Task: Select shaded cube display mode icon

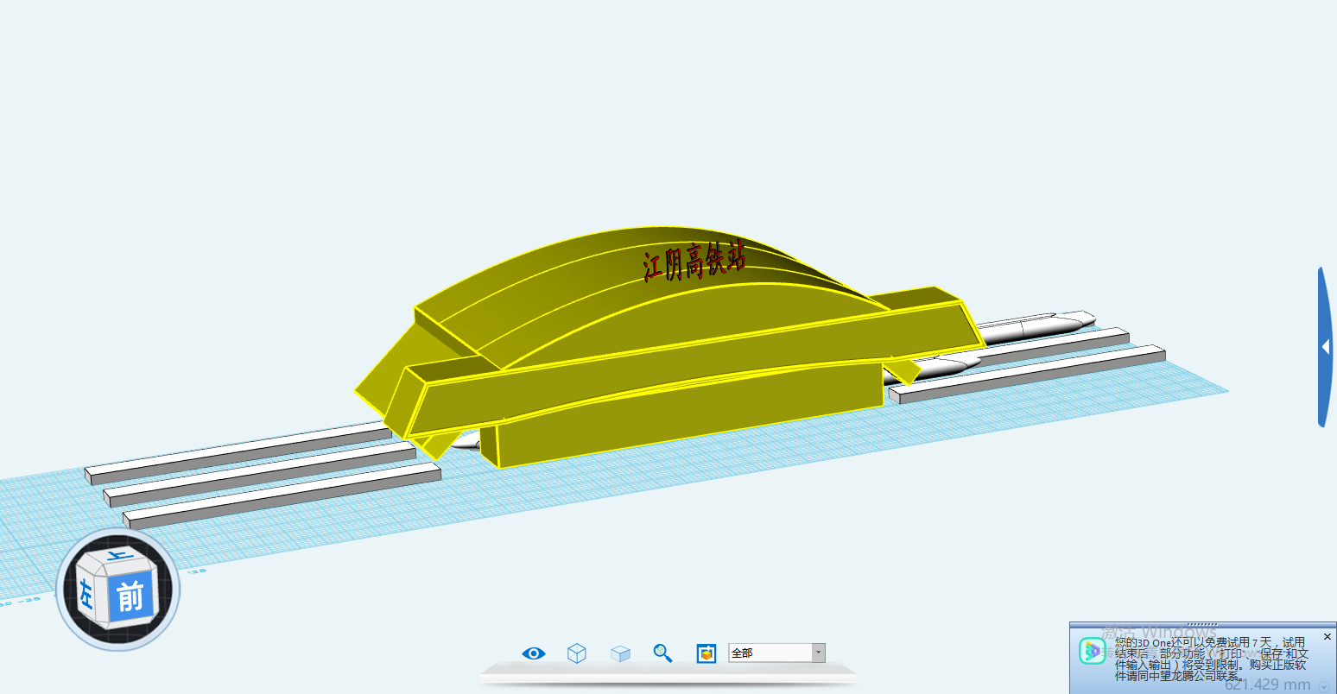Action: pyautogui.click(x=620, y=653)
